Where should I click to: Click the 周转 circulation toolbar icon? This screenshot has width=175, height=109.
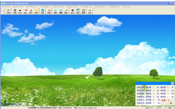click(x=56, y=11)
